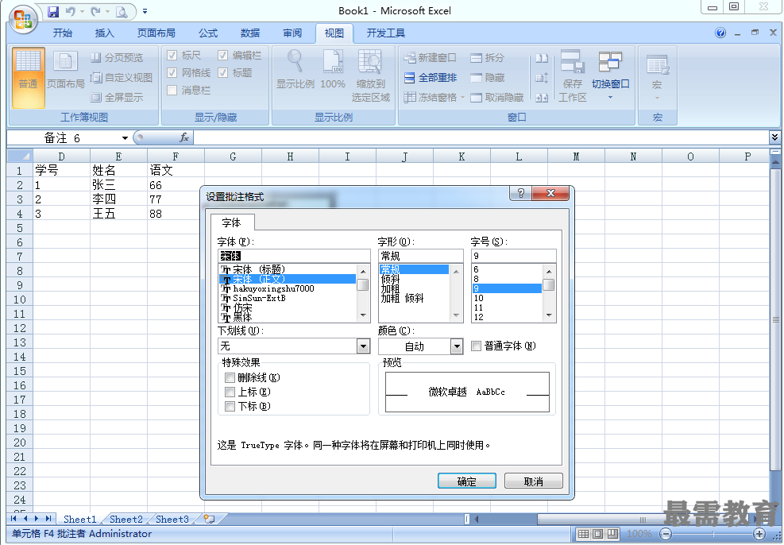Click Page Break Preview status bar icon

coord(613,534)
